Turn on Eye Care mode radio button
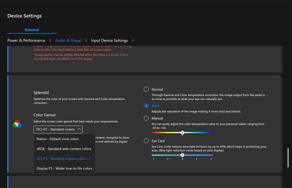The height and width of the screenshot is (188, 292). point(146,141)
